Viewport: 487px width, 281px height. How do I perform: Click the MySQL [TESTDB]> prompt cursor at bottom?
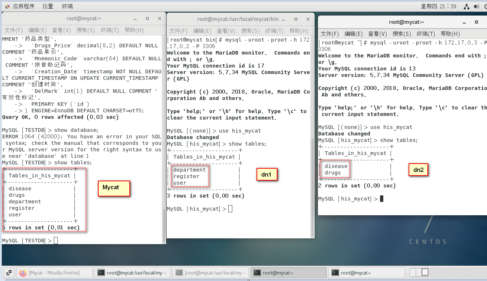[x=56, y=241]
